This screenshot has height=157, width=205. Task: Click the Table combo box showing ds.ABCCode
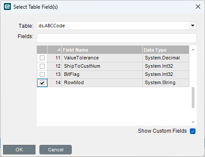[x=117, y=26]
